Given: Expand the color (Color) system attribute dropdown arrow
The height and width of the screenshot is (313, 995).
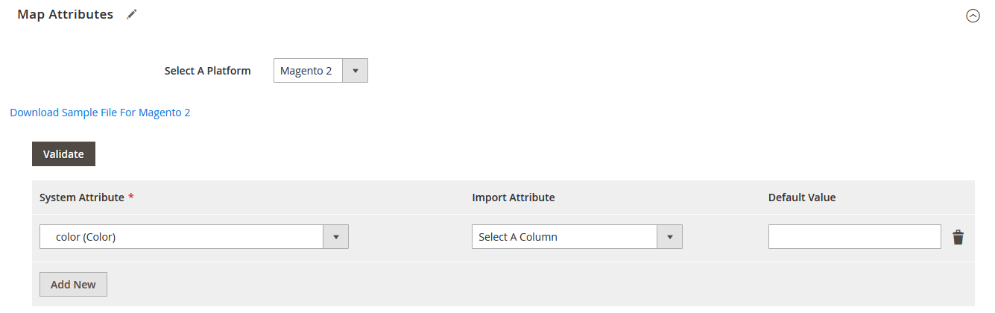Looking at the screenshot, I should (335, 237).
